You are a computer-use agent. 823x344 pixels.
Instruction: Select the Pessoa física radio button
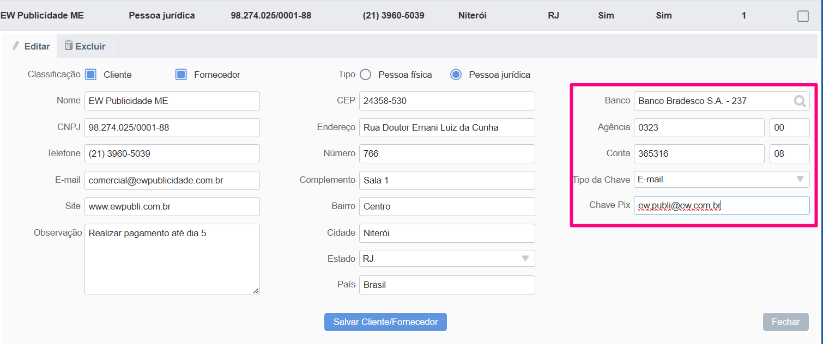[366, 75]
